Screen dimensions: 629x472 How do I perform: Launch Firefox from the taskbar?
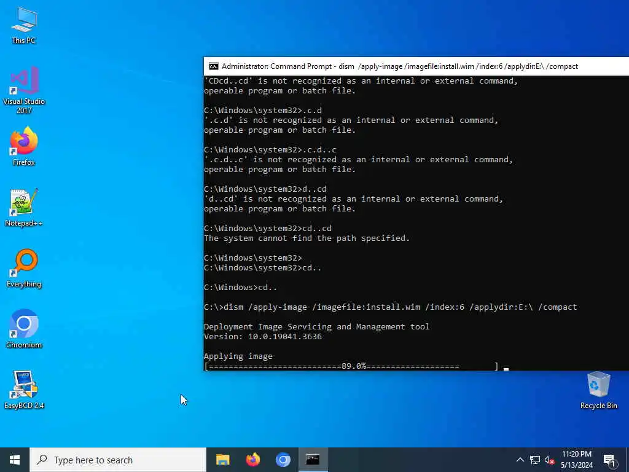pyautogui.click(x=252, y=460)
